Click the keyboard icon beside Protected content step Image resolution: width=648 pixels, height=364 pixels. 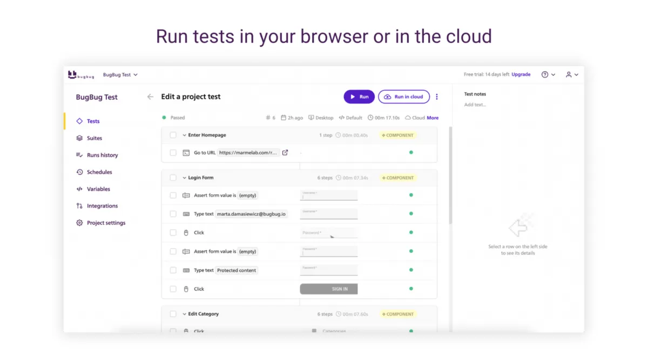186,270
